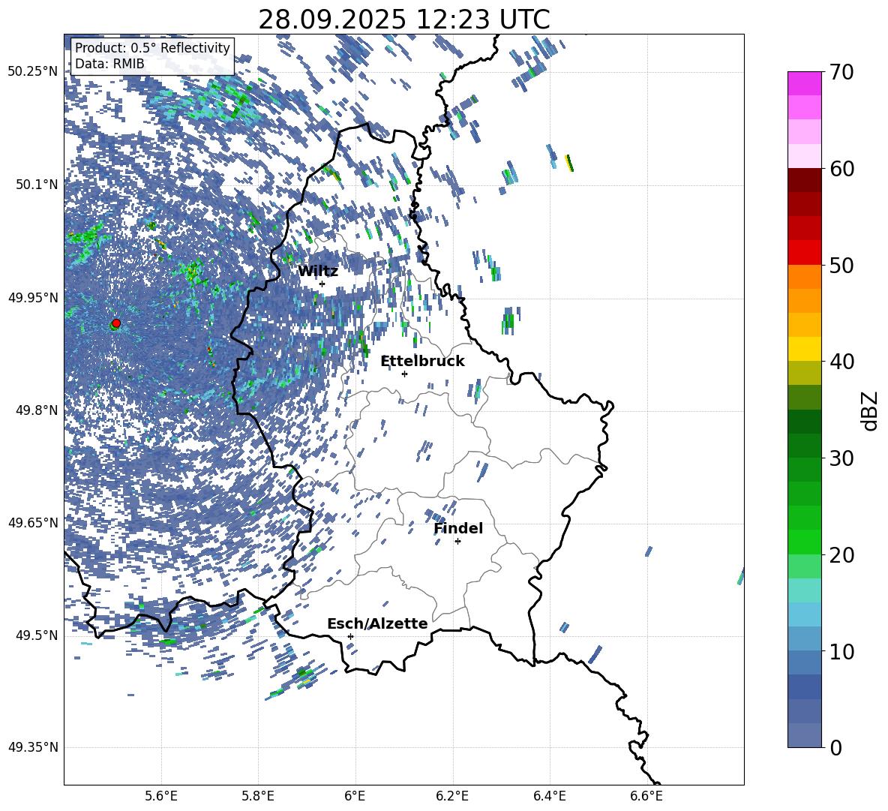This screenshot has width=888, height=811.
Task: Click the title 28.09.2025 12:23 UTC
Action: [403, 20]
